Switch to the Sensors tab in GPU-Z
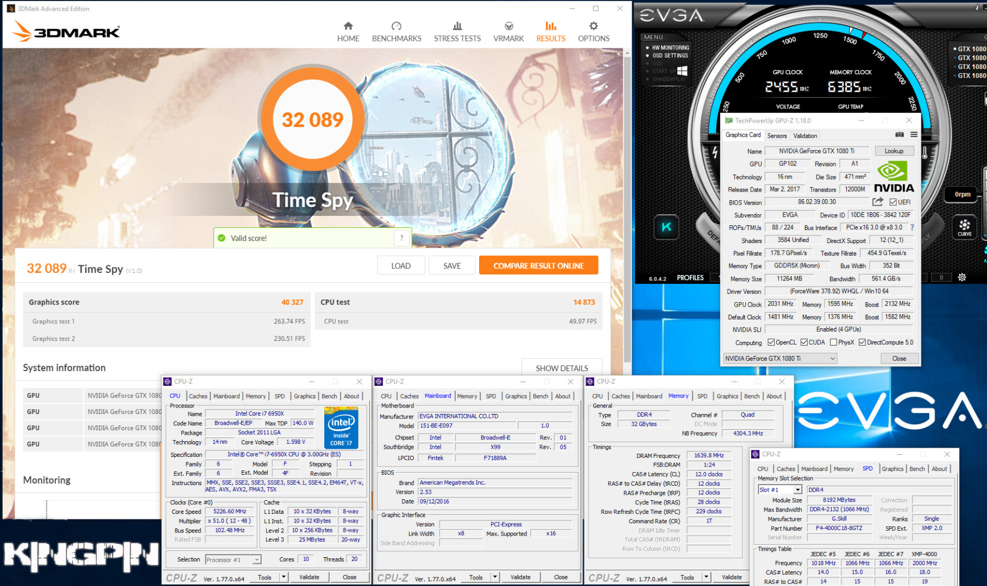Image resolution: width=987 pixels, height=586 pixels. point(777,136)
